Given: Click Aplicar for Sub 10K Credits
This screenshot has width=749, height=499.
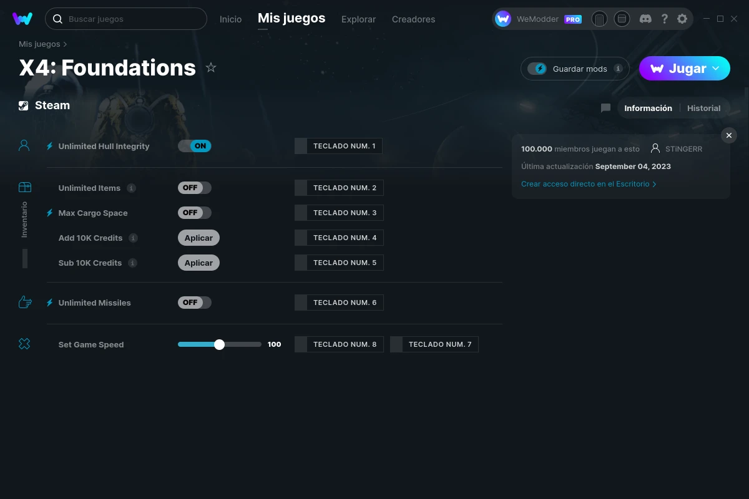Looking at the screenshot, I should [198, 263].
